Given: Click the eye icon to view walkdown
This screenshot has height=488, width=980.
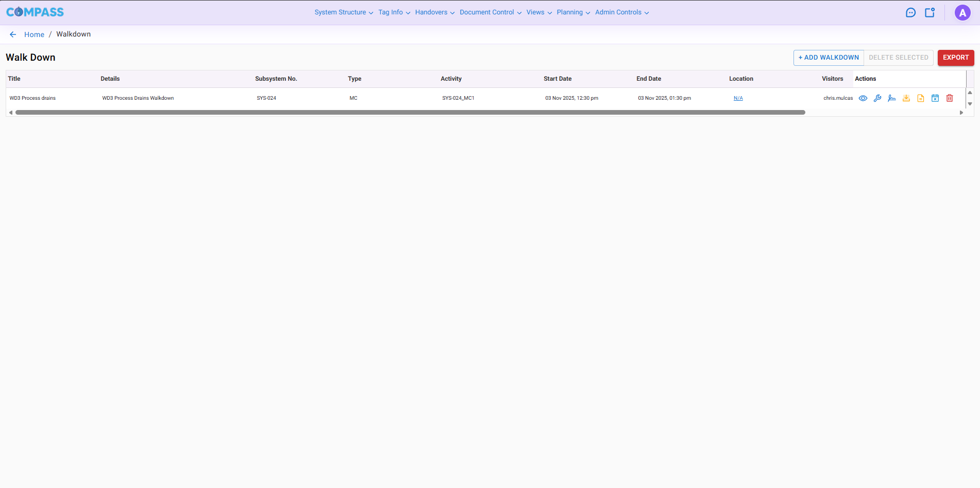Looking at the screenshot, I should point(863,98).
